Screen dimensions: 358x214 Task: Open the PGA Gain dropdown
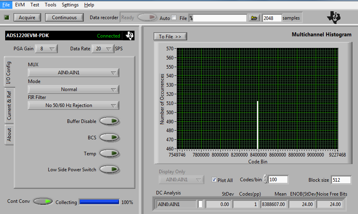point(46,49)
